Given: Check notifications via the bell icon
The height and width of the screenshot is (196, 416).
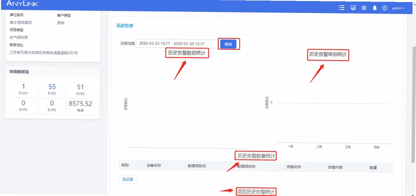Looking at the screenshot, I should pyautogui.click(x=374, y=8).
